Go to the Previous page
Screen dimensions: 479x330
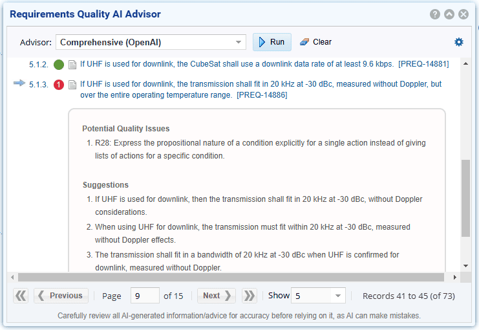(x=61, y=296)
